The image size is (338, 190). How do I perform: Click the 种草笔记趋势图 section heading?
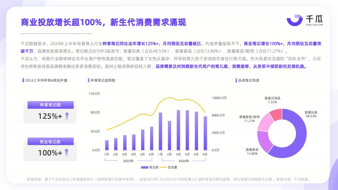coord(103,80)
